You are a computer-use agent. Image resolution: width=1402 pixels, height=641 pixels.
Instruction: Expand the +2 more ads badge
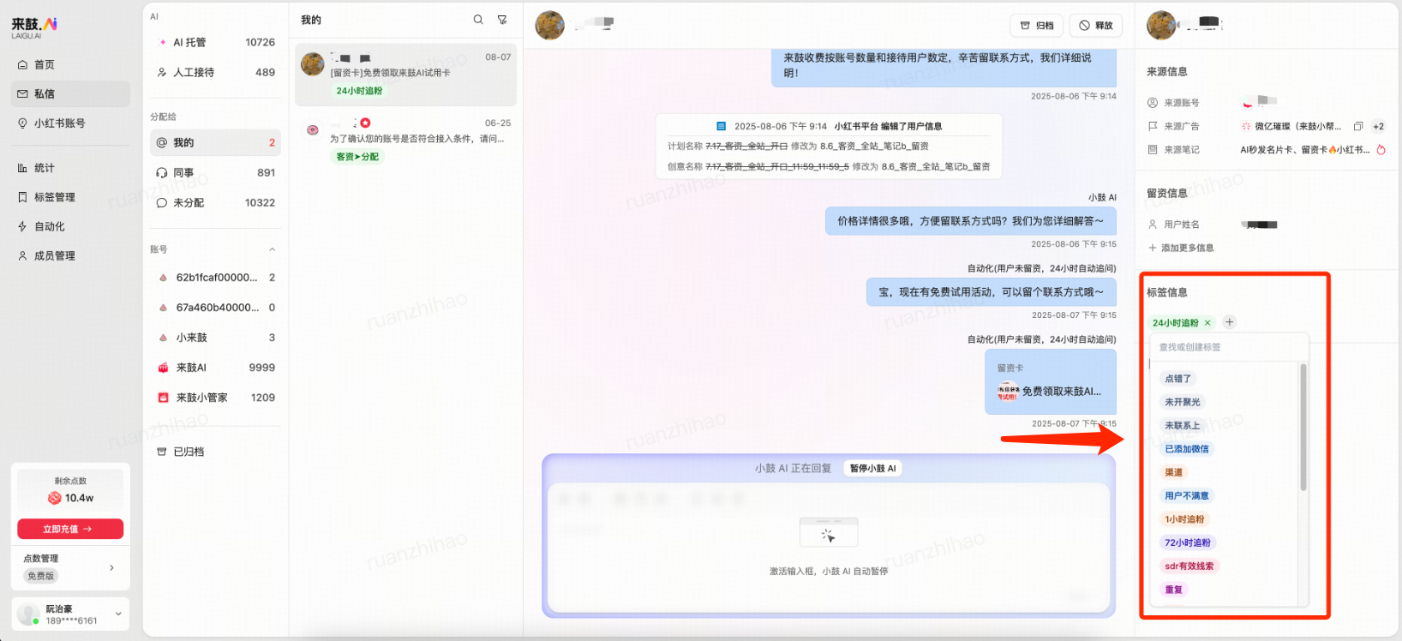tap(1378, 126)
